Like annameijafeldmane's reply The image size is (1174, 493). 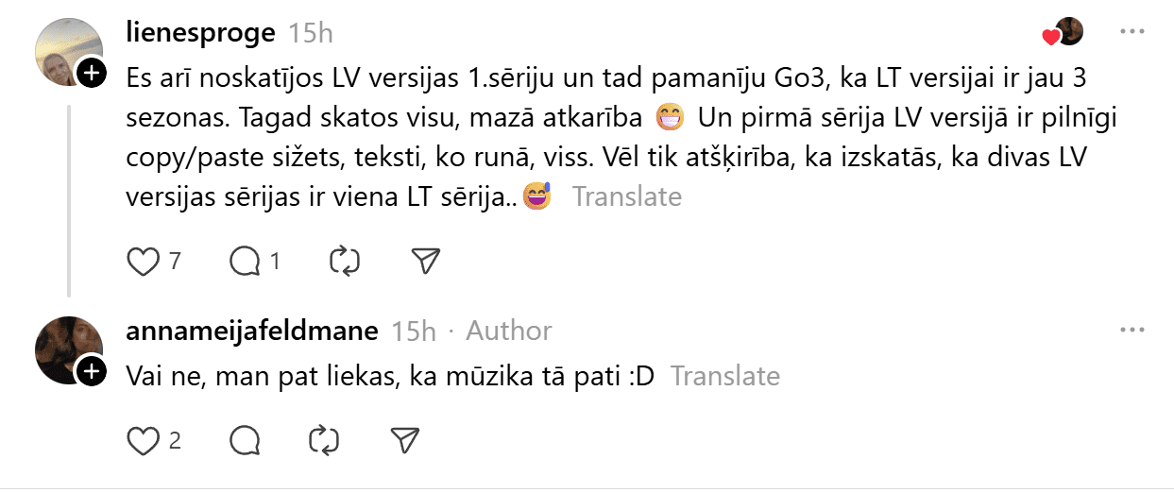point(143,440)
